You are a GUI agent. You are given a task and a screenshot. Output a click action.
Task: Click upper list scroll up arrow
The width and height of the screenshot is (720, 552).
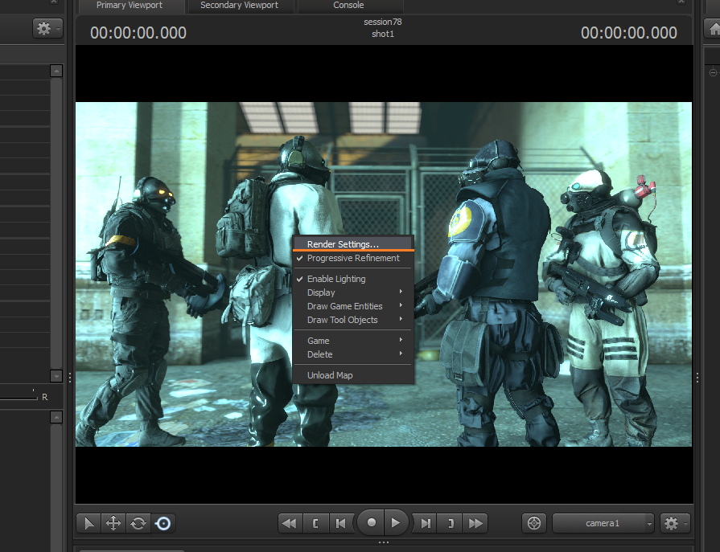pos(56,71)
